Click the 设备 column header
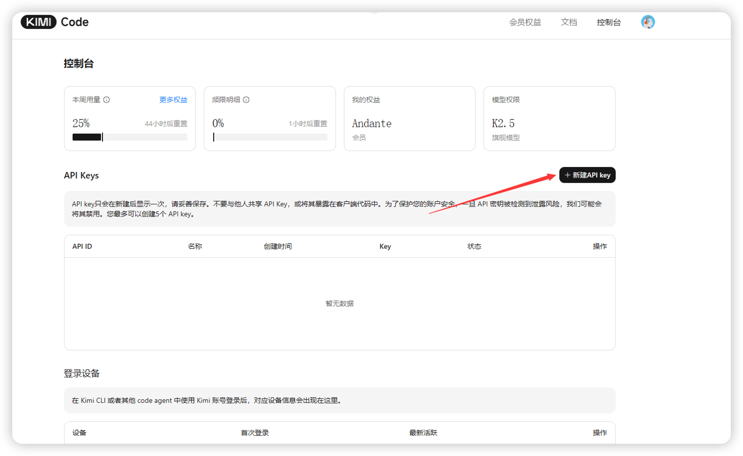The width and height of the screenshot is (743, 456). [x=79, y=433]
